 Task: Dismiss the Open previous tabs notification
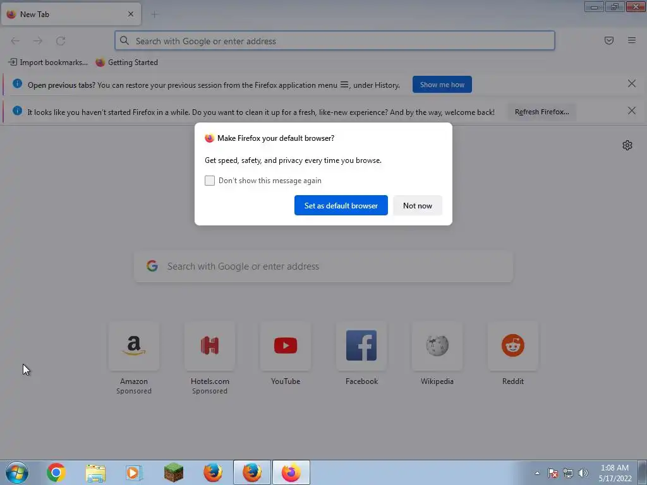point(631,84)
